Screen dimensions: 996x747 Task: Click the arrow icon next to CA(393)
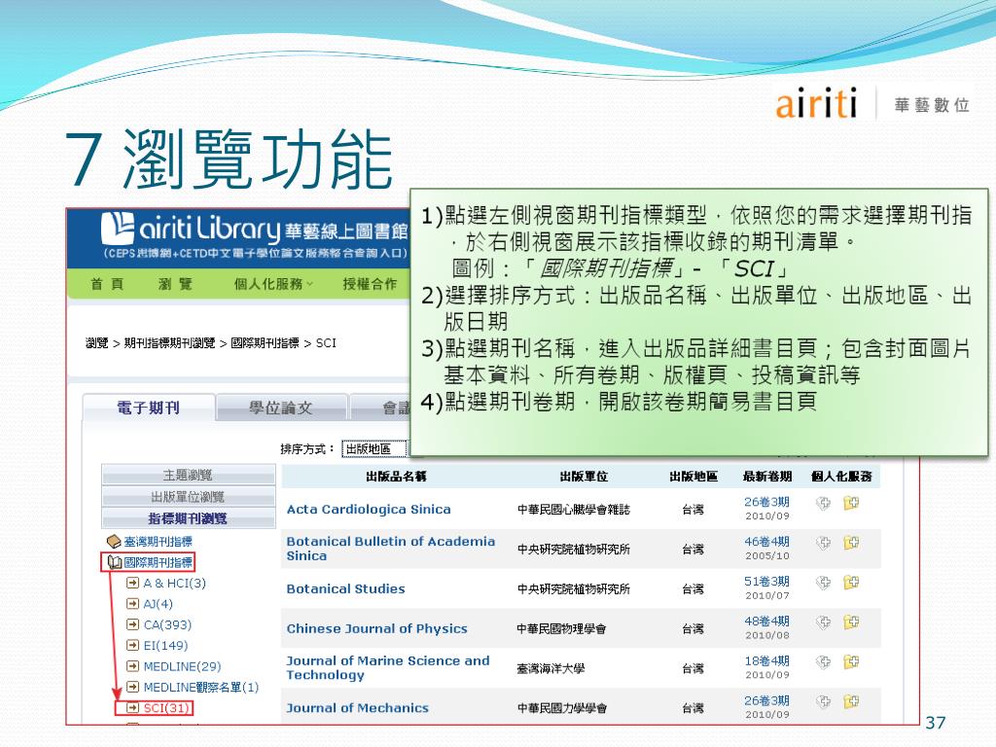[132, 625]
